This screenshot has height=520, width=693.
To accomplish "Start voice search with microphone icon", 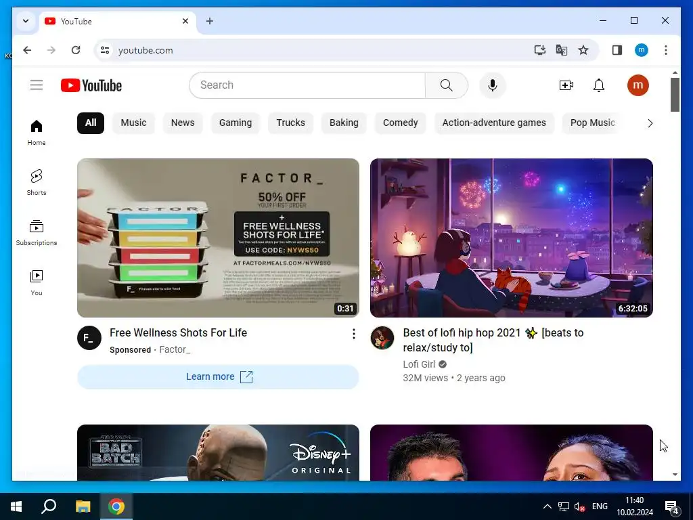I will point(493,85).
